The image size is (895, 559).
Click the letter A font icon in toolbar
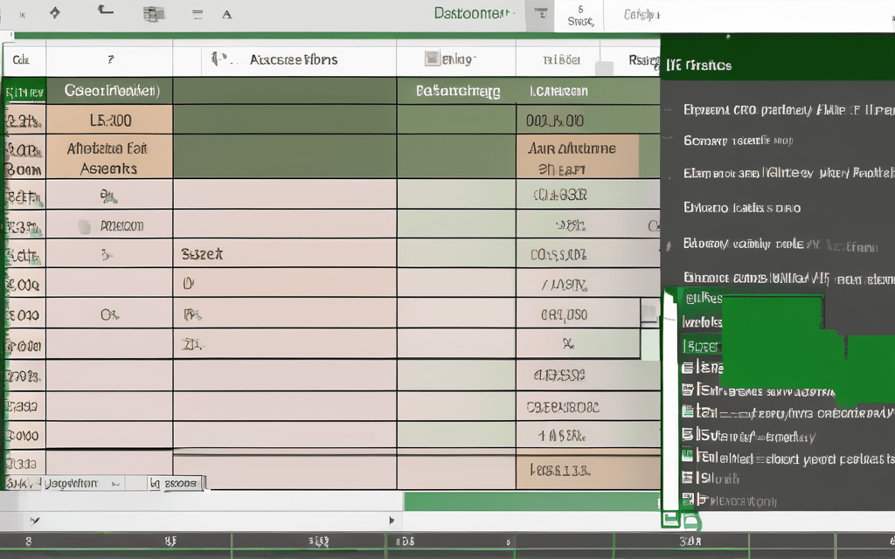click(227, 14)
